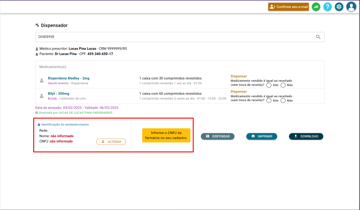Click '1 caixa com 60 comprimidos revestidos'

[x=171, y=94]
